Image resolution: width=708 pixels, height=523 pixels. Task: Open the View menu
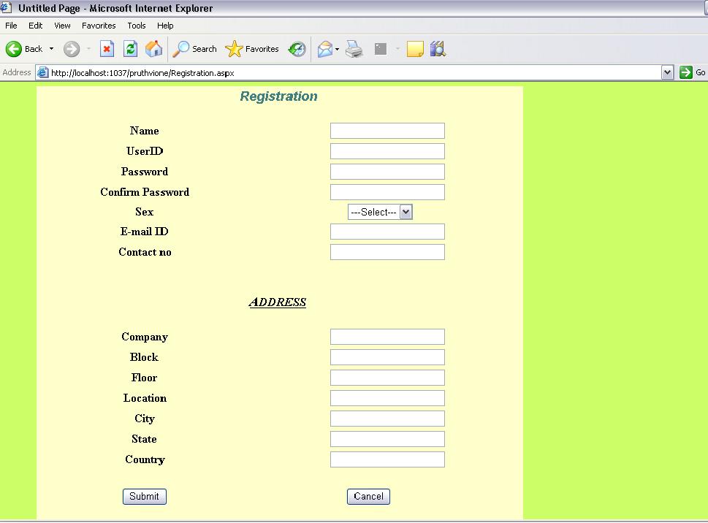[62, 26]
